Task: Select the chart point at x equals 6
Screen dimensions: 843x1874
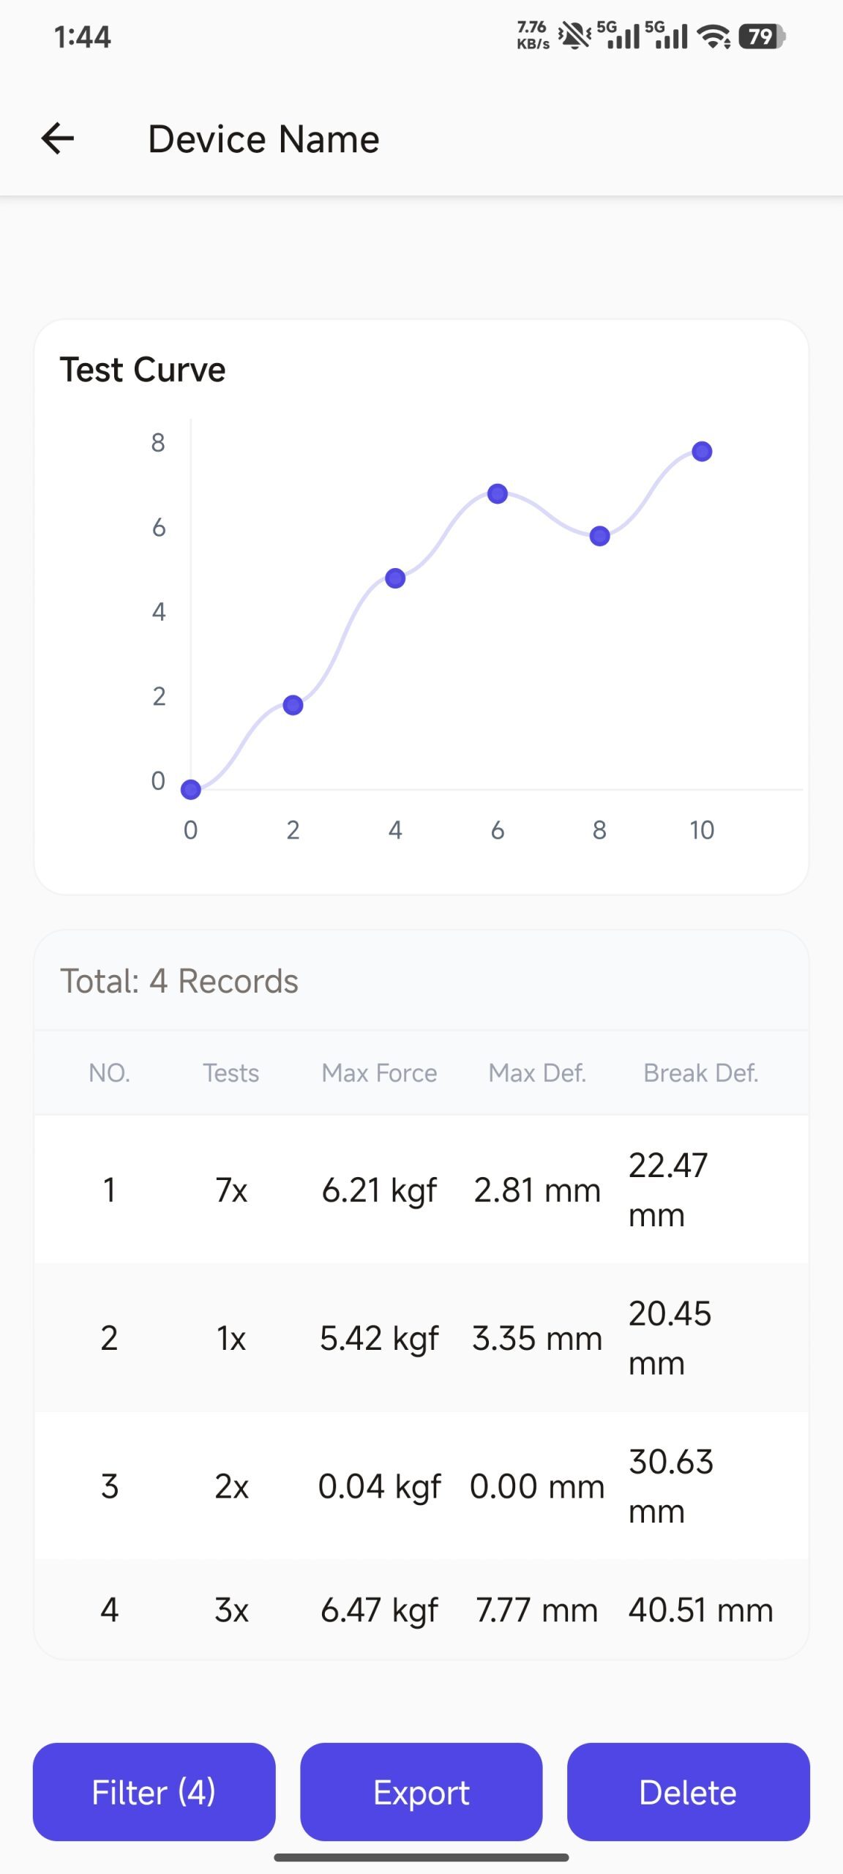Action: point(498,494)
